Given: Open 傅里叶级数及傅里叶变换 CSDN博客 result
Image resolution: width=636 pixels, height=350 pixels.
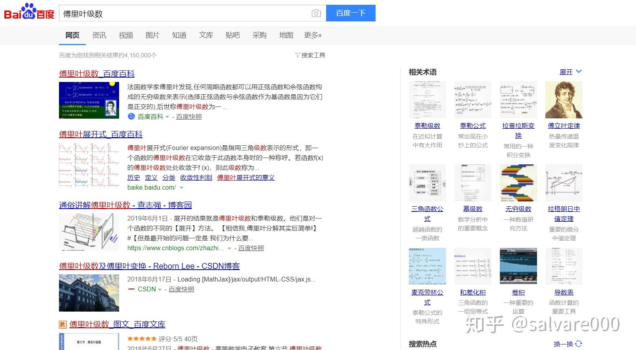Looking at the screenshot, I should [149, 266].
